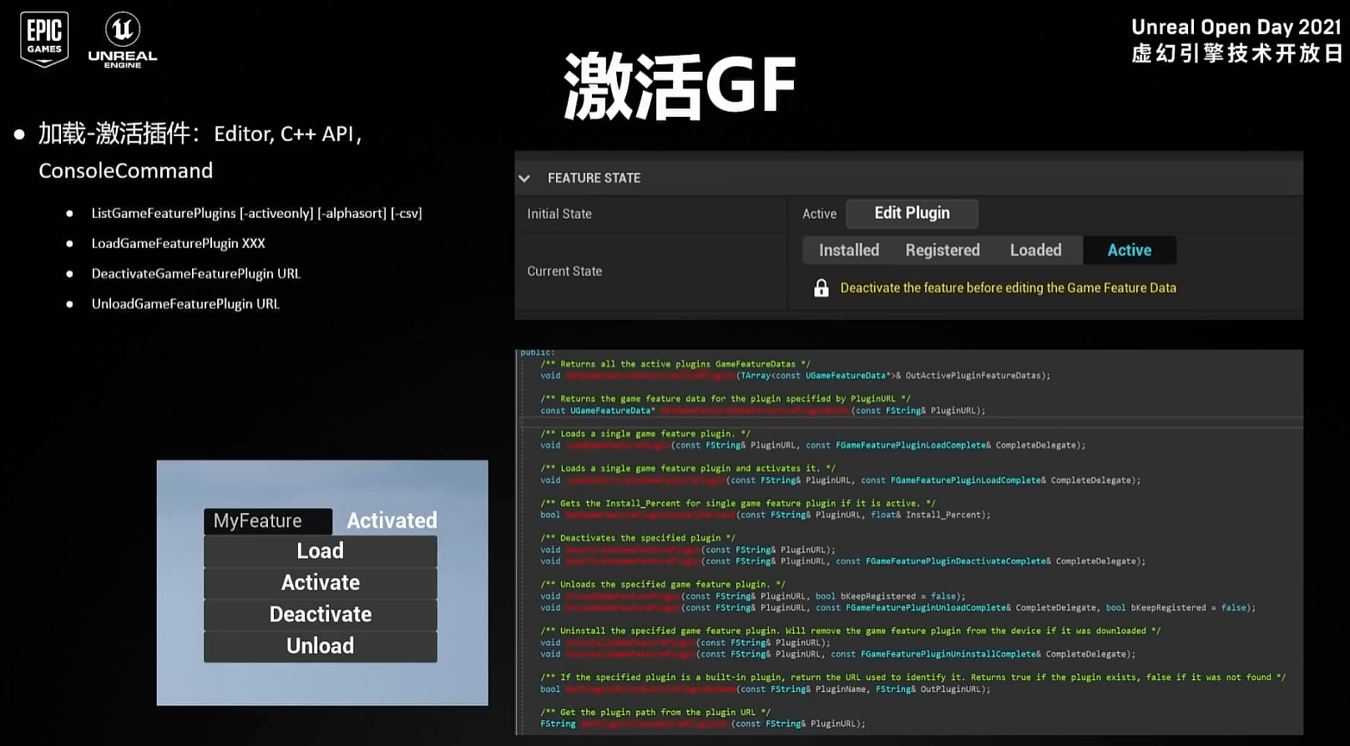
Task: Click the Initial State row label
Action: [559, 214]
